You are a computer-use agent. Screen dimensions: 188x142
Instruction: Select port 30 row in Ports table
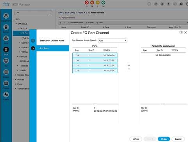click(95, 60)
